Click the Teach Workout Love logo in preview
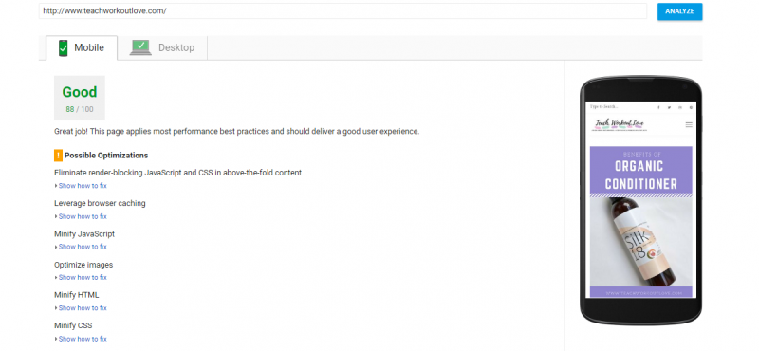The image size is (759, 351). 620,125
